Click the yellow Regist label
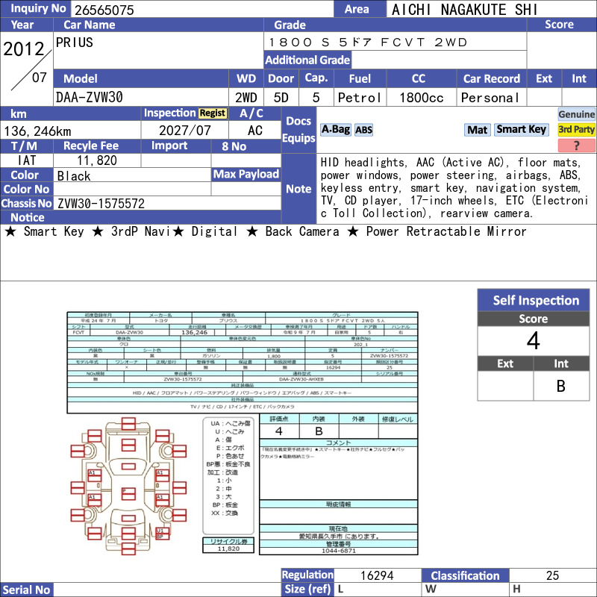 tap(213, 113)
